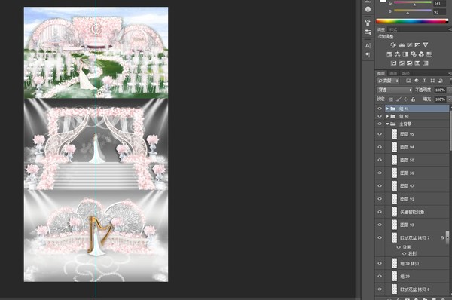Filter layers by text layer type
The width and height of the screenshot is (452, 300).
[x=424, y=81]
